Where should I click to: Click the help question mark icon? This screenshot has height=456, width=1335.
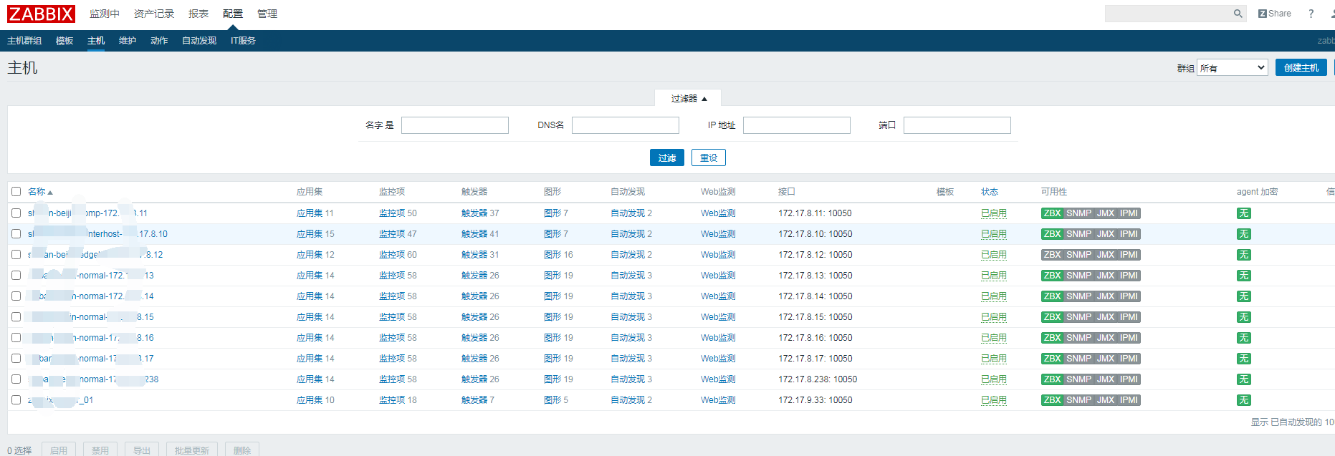[1311, 14]
